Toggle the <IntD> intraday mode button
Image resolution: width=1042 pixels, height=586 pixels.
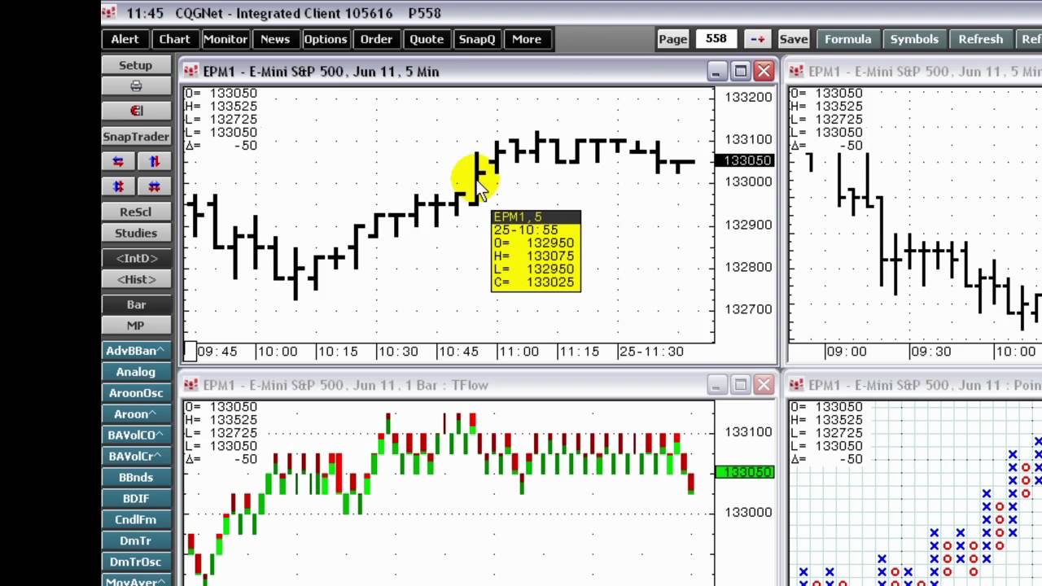click(136, 258)
